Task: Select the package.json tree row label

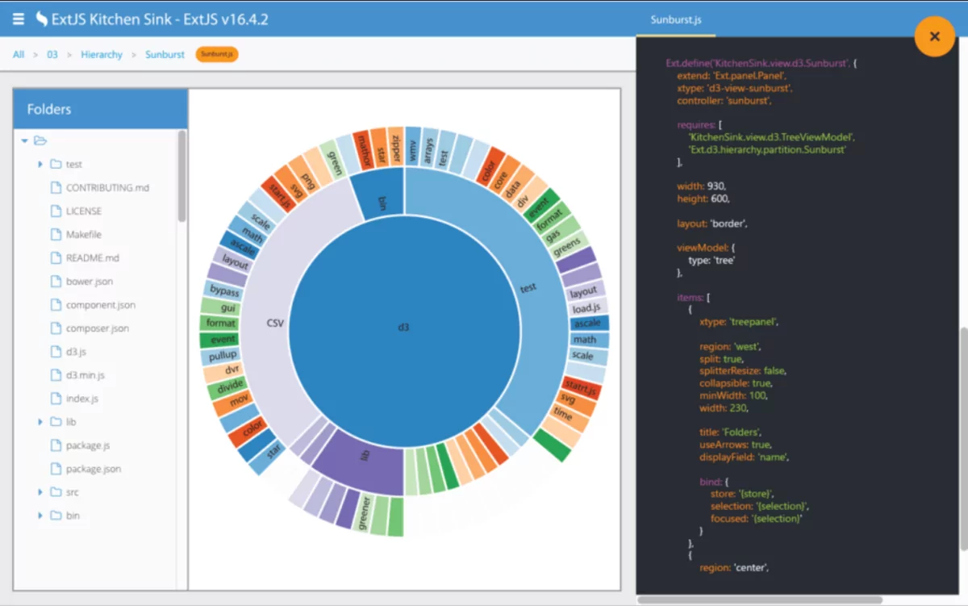Action: [x=94, y=469]
